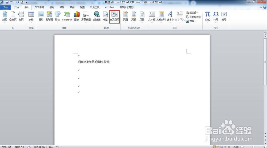The width and height of the screenshot is (267, 148).
Task: Open Customize Quick Access Toolbar dropdown
Action: click(x=26, y=2)
